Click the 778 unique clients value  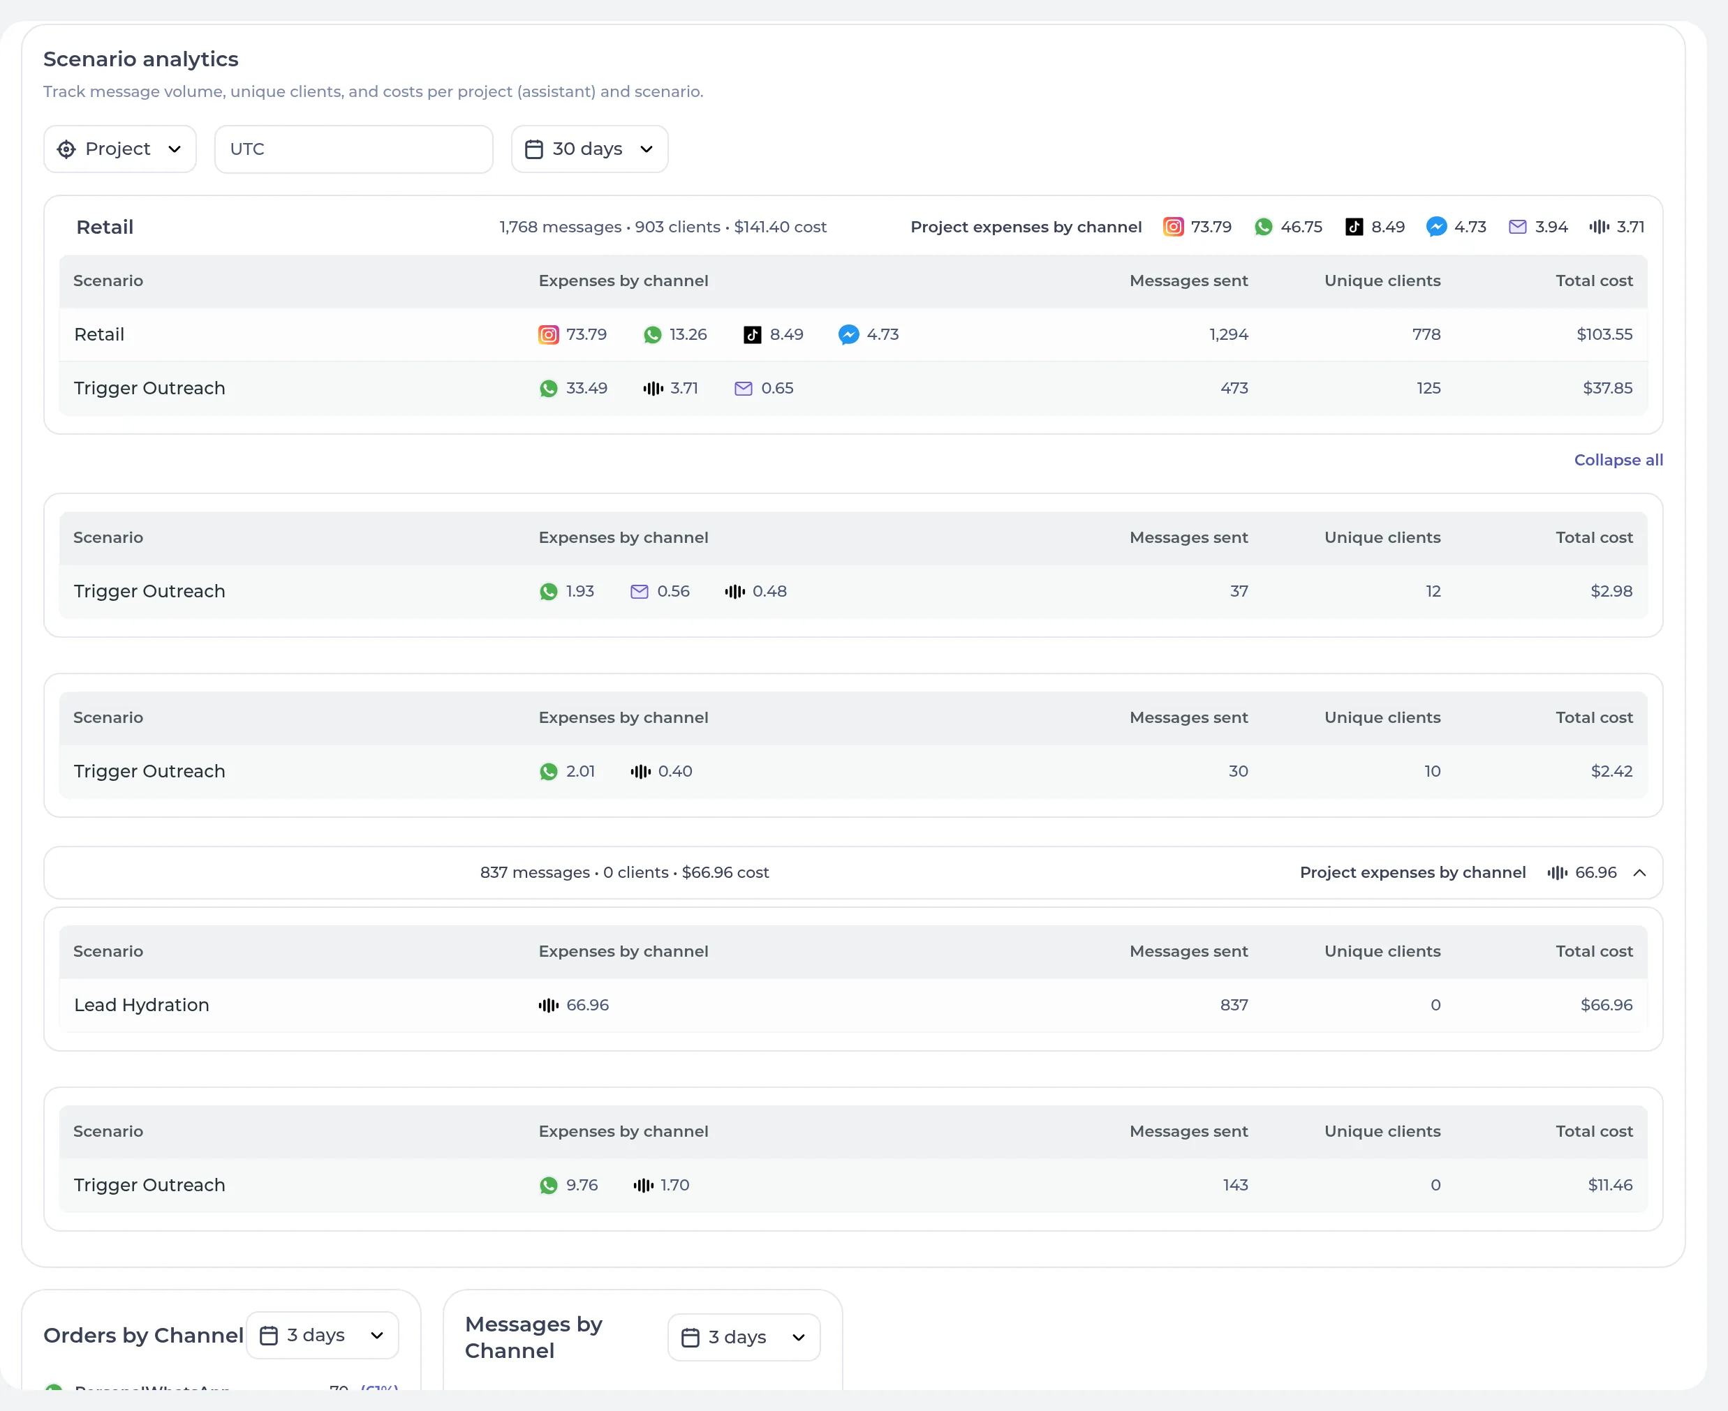tap(1426, 335)
